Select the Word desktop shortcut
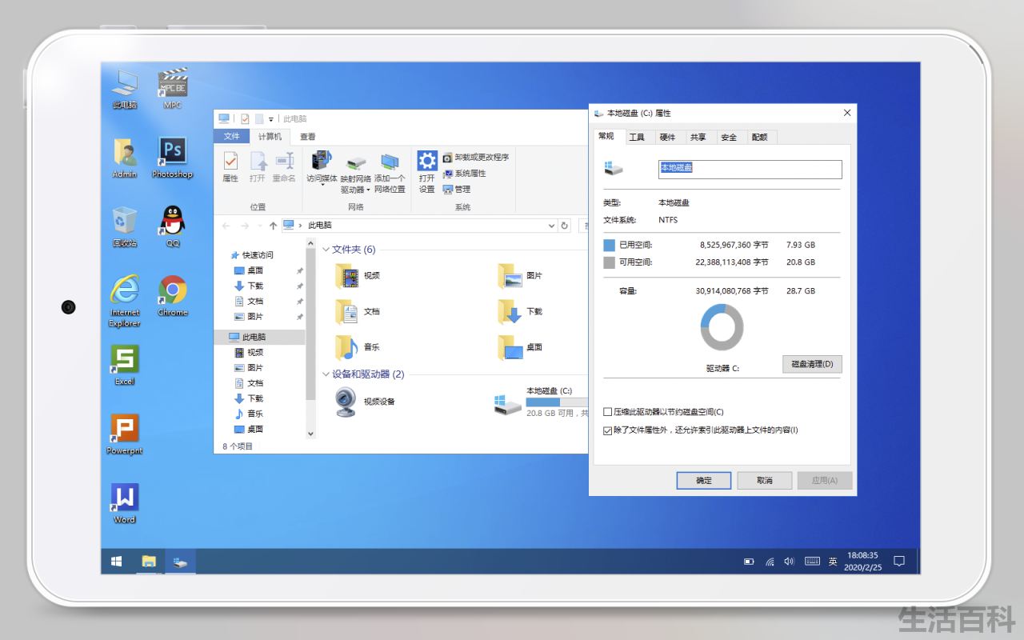Viewport: 1024px width, 640px height. click(124, 503)
